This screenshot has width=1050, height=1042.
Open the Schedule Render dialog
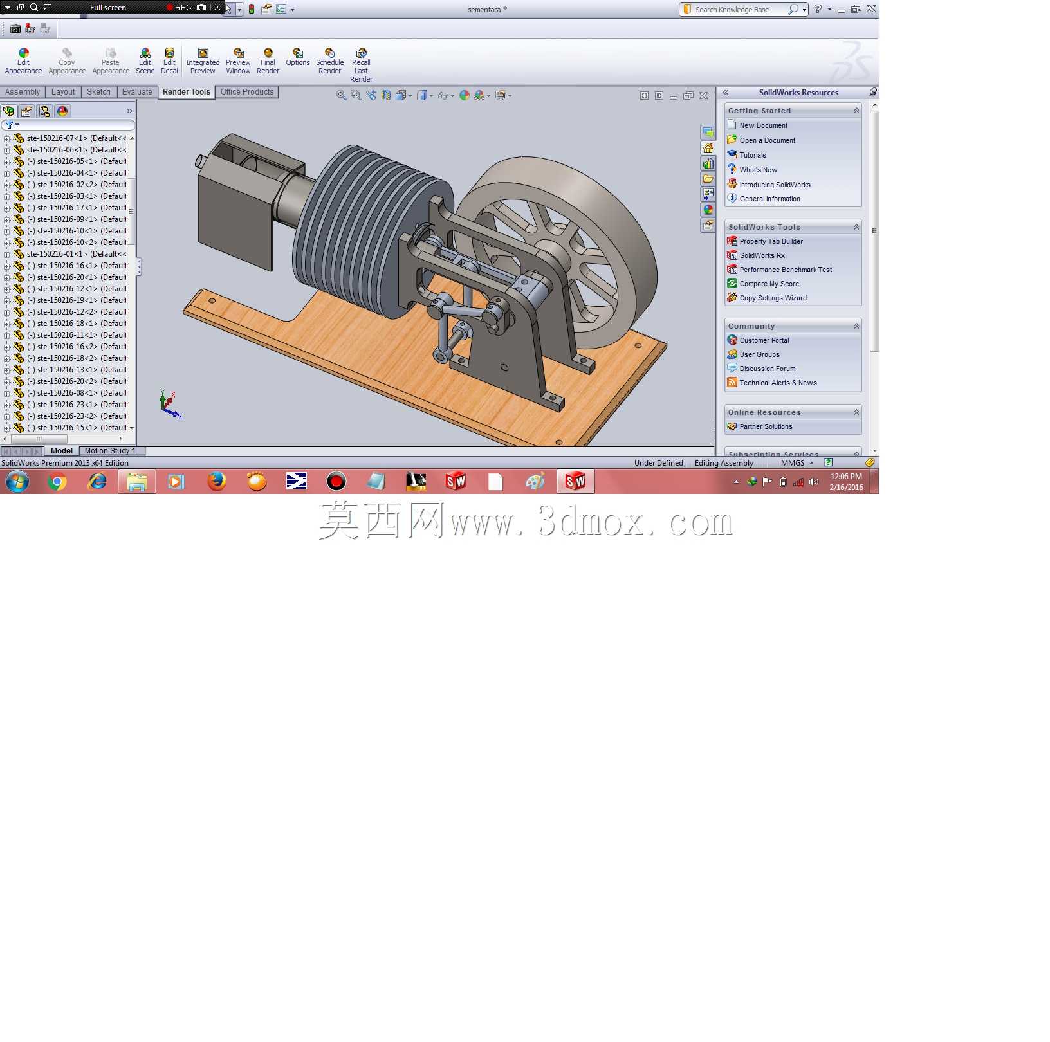pos(329,61)
